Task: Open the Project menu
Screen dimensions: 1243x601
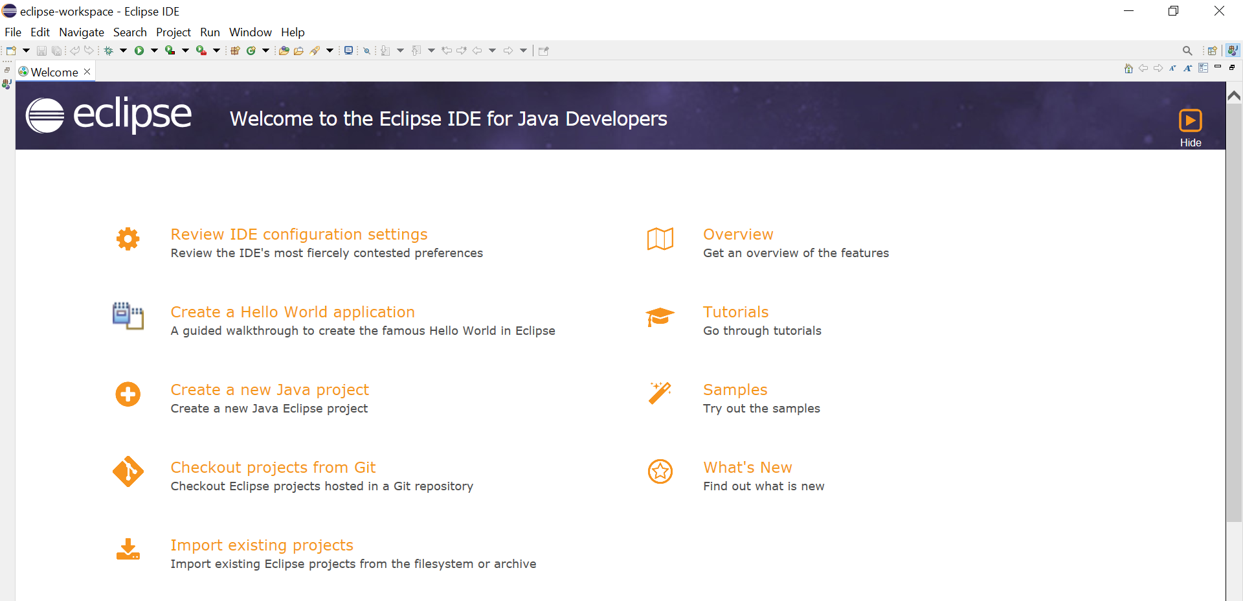Action: 174,32
